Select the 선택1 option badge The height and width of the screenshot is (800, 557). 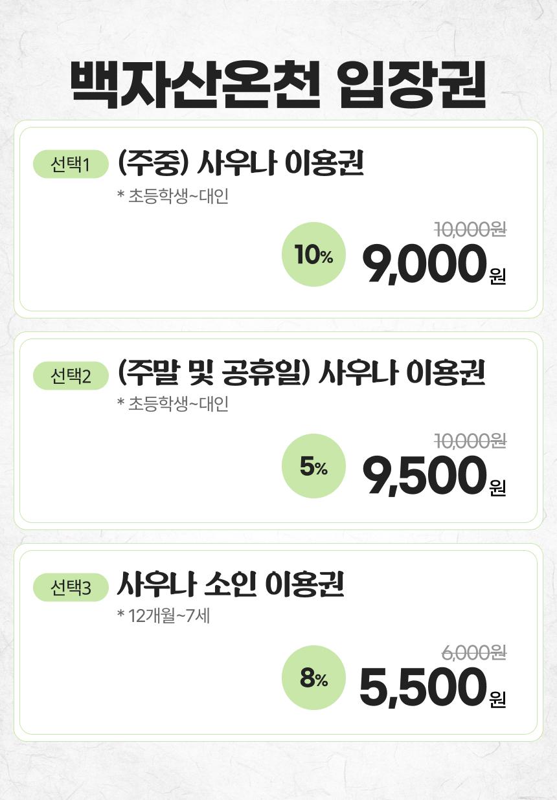click(71, 165)
